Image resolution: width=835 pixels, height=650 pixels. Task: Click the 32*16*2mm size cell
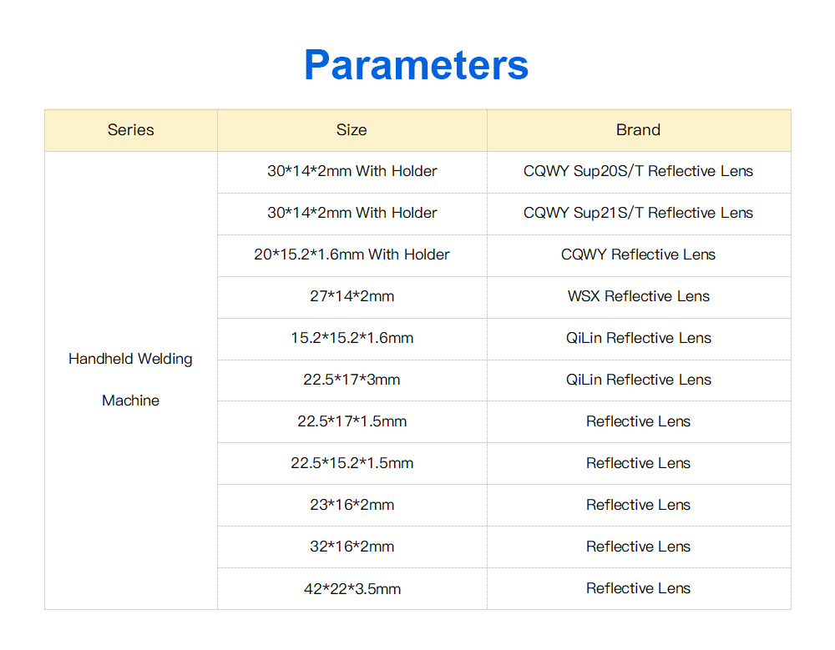[x=352, y=547]
